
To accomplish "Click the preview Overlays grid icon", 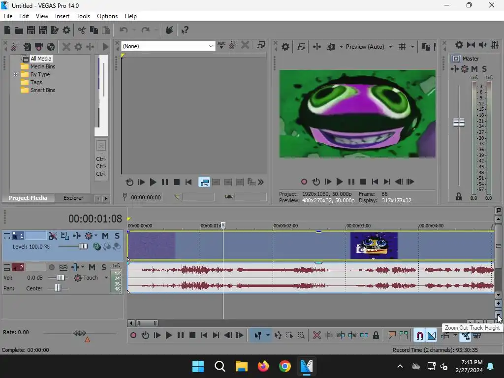I will pyautogui.click(x=402, y=47).
